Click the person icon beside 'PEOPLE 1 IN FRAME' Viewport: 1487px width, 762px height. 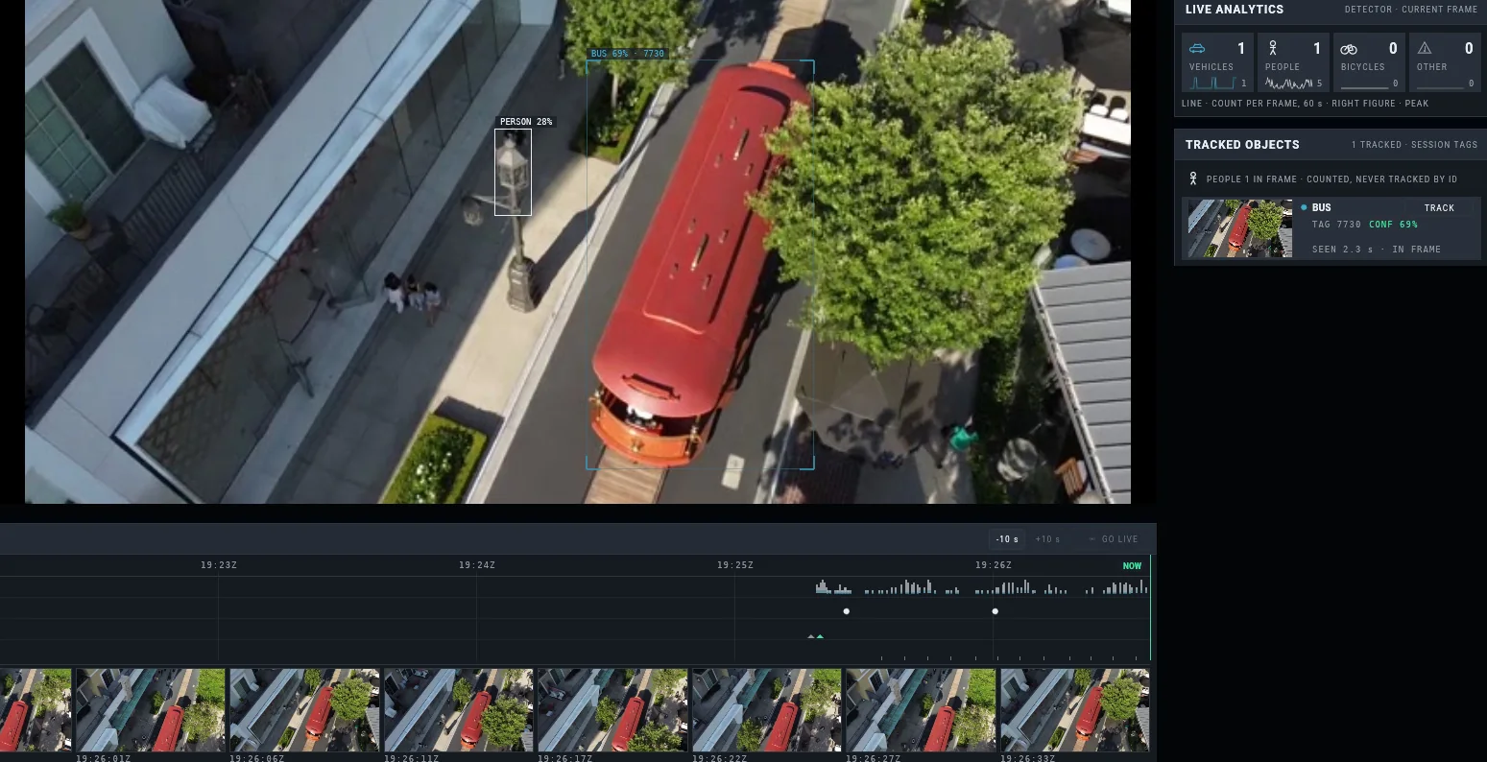(1193, 179)
